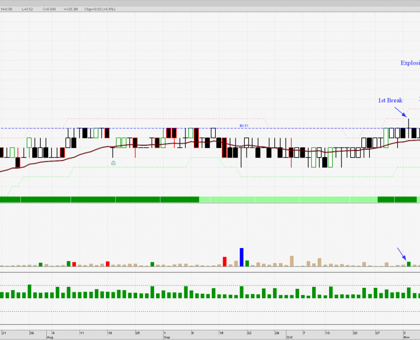Click the Sep month label on the date axis
The height and width of the screenshot is (340, 420).
tap(167, 337)
